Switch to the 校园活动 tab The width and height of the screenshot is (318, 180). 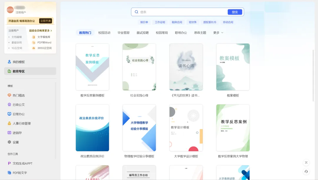pos(104,33)
